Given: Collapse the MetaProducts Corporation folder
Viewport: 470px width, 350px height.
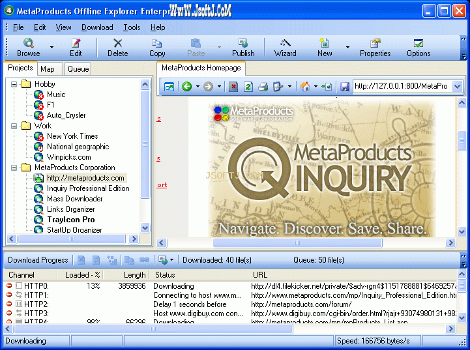Looking at the screenshot, I should (14, 168).
